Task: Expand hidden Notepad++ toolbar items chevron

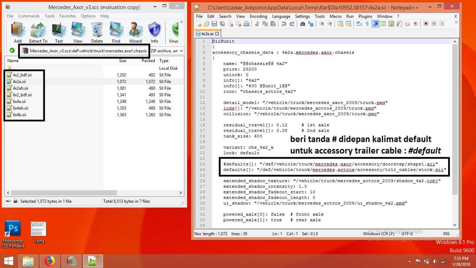Action: click(456, 22)
